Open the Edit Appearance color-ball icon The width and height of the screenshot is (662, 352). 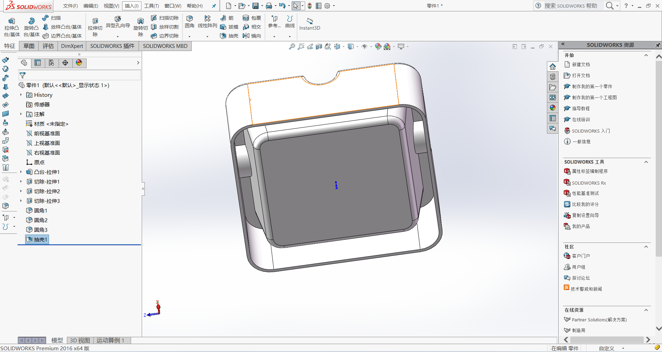tap(378, 46)
